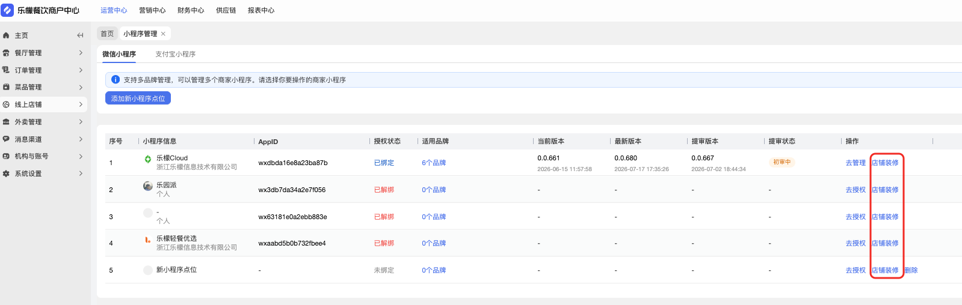Viewport: 962px width, 305px height.
Task: Click 删除 for 新小程序点位
Action: coord(911,270)
